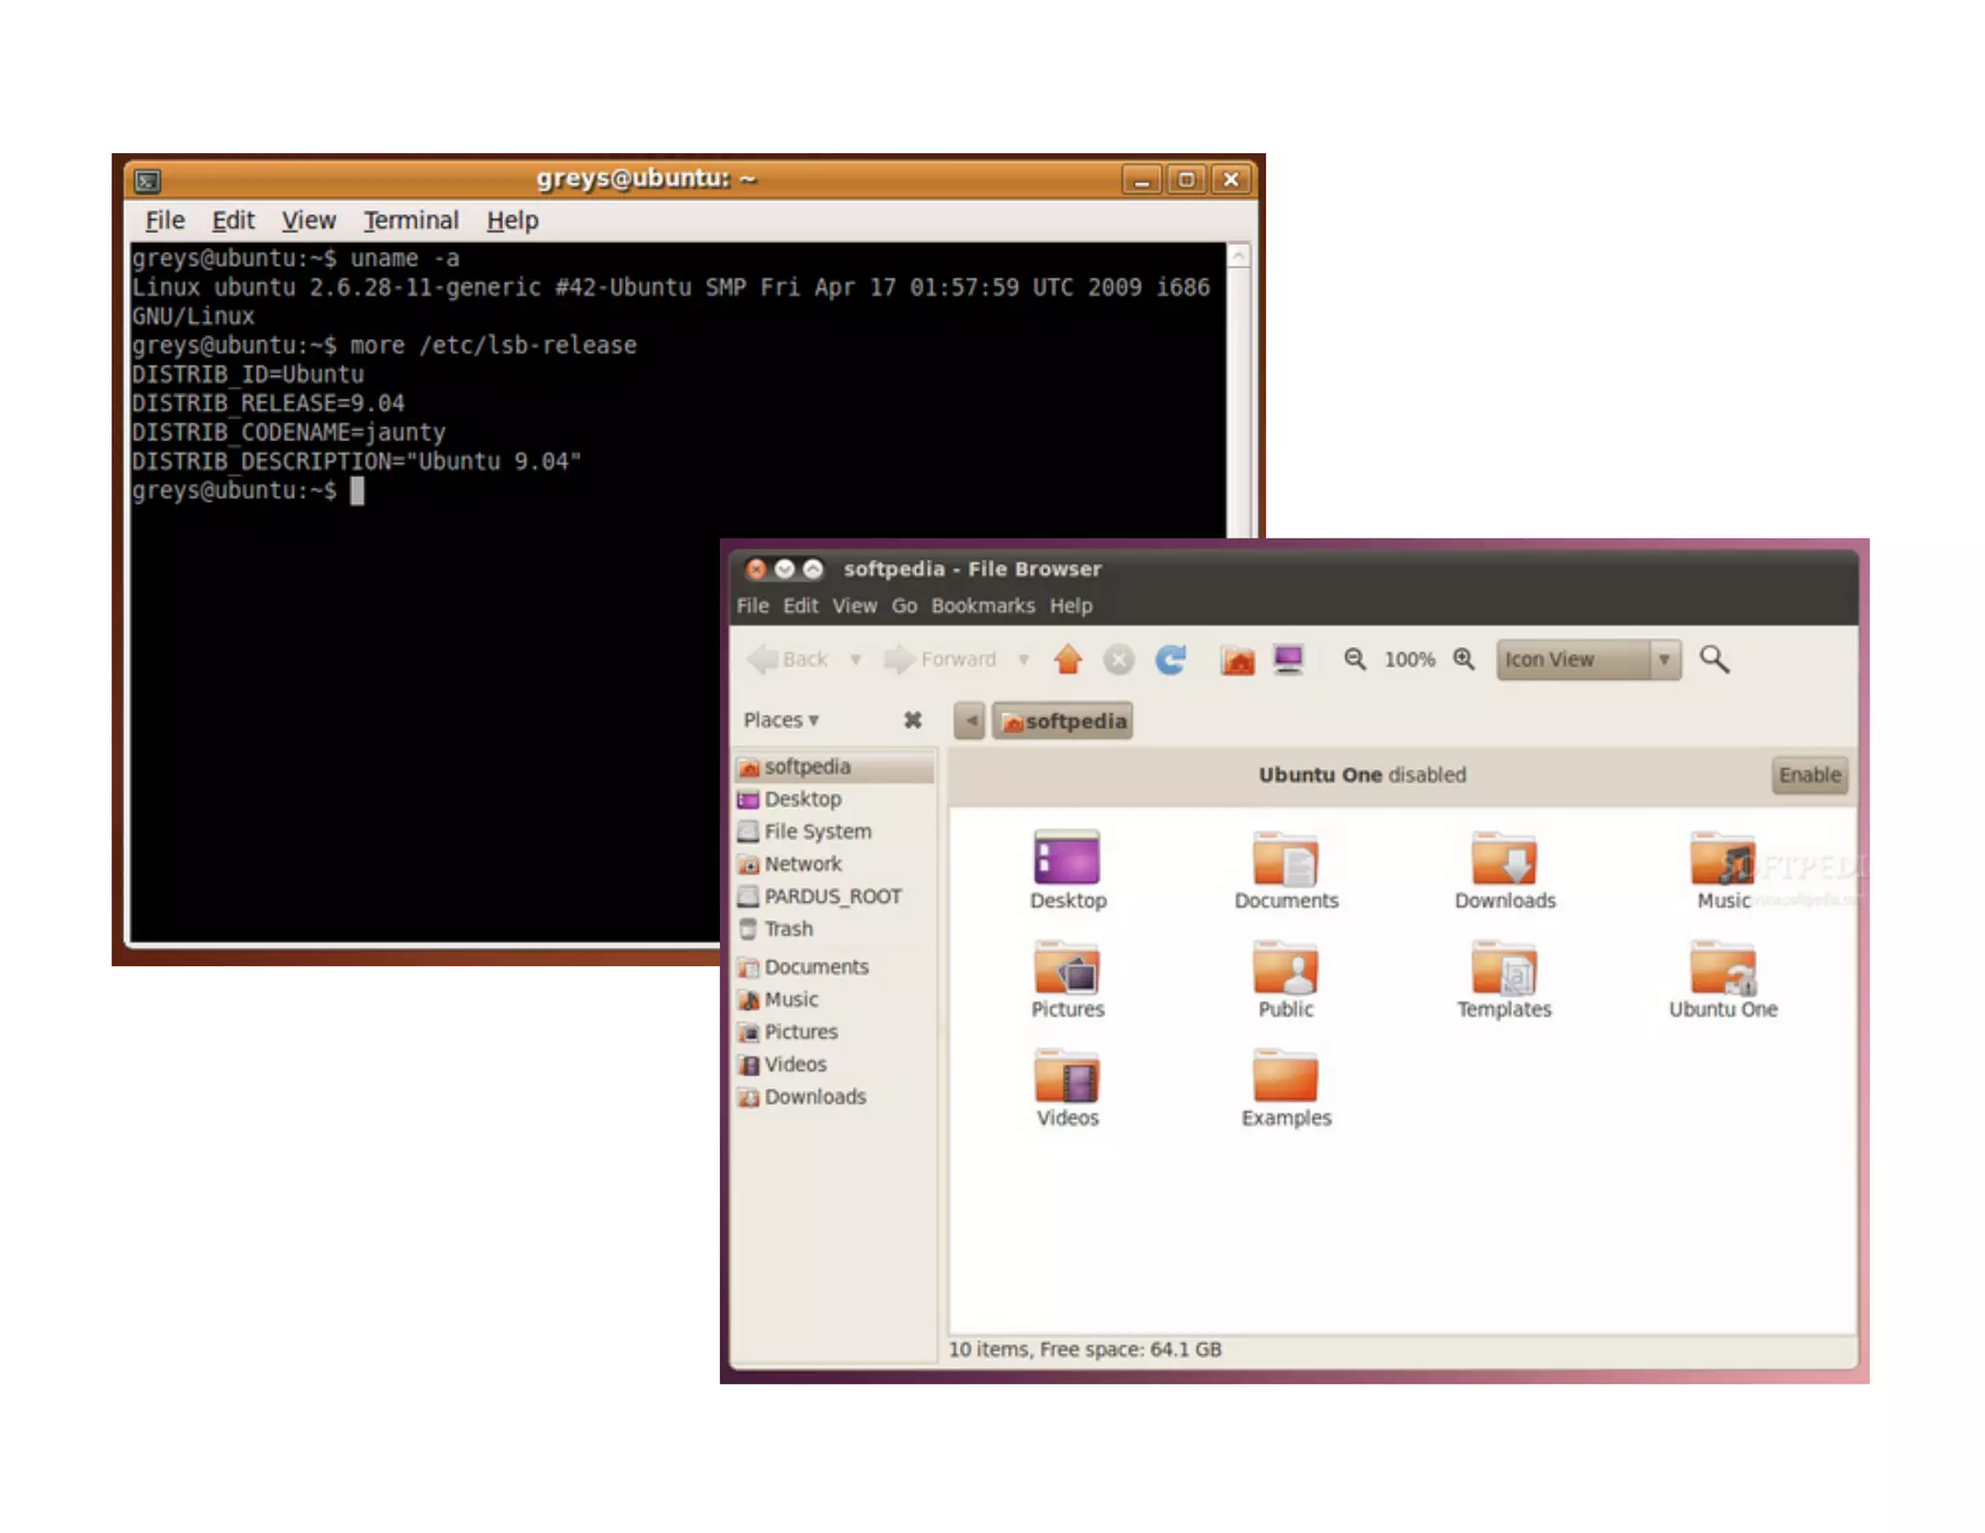Open Home folder via toolbar icon

point(1237,661)
